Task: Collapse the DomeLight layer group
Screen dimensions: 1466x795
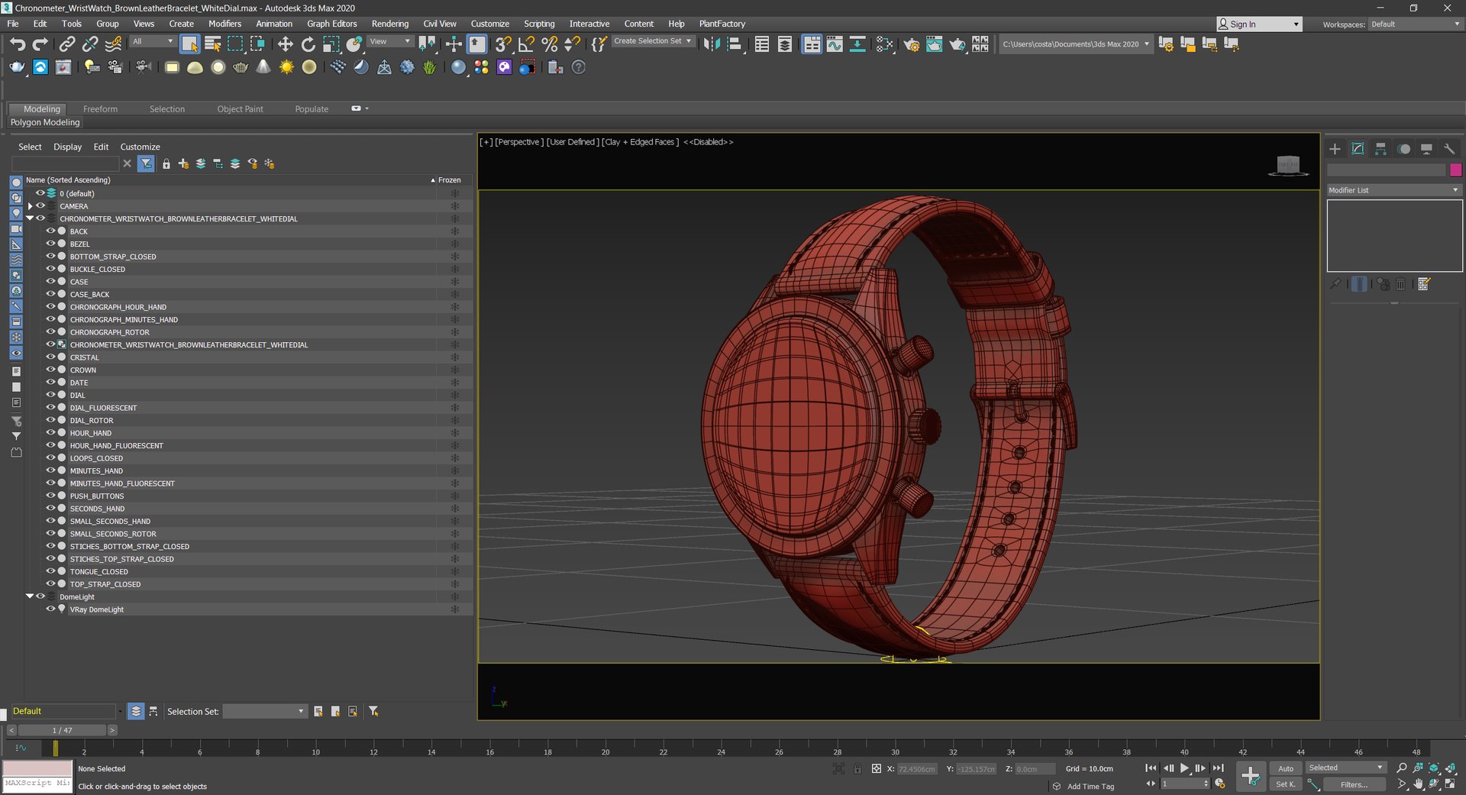Action: (30, 596)
